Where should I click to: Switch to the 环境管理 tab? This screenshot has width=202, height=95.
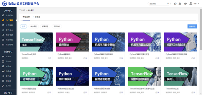click(x=36, y=17)
